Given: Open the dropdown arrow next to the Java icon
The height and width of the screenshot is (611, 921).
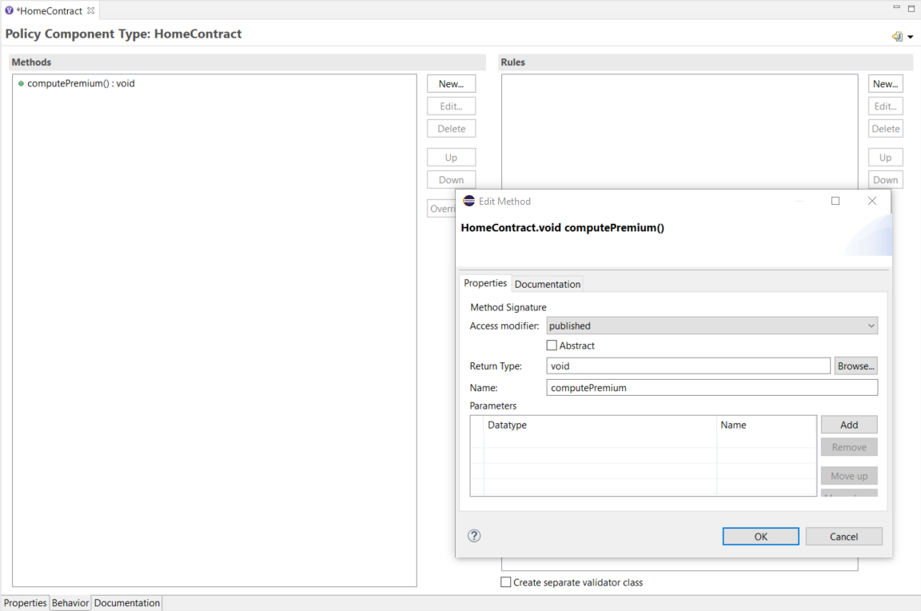Looking at the screenshot, I should coord(911,37).
